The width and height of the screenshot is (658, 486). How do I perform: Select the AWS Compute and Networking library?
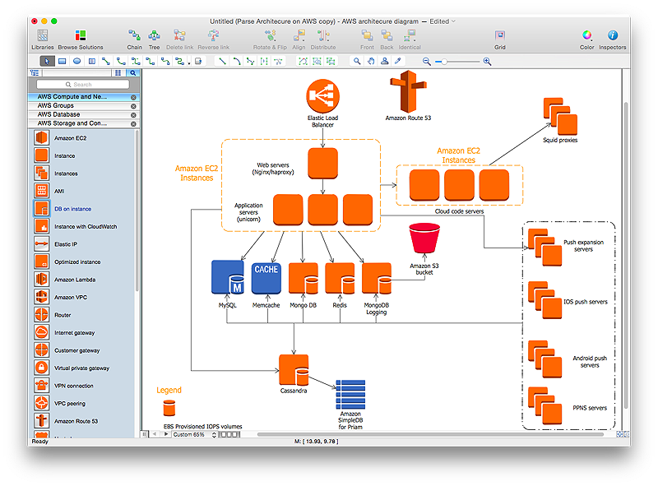click(72, 96)
